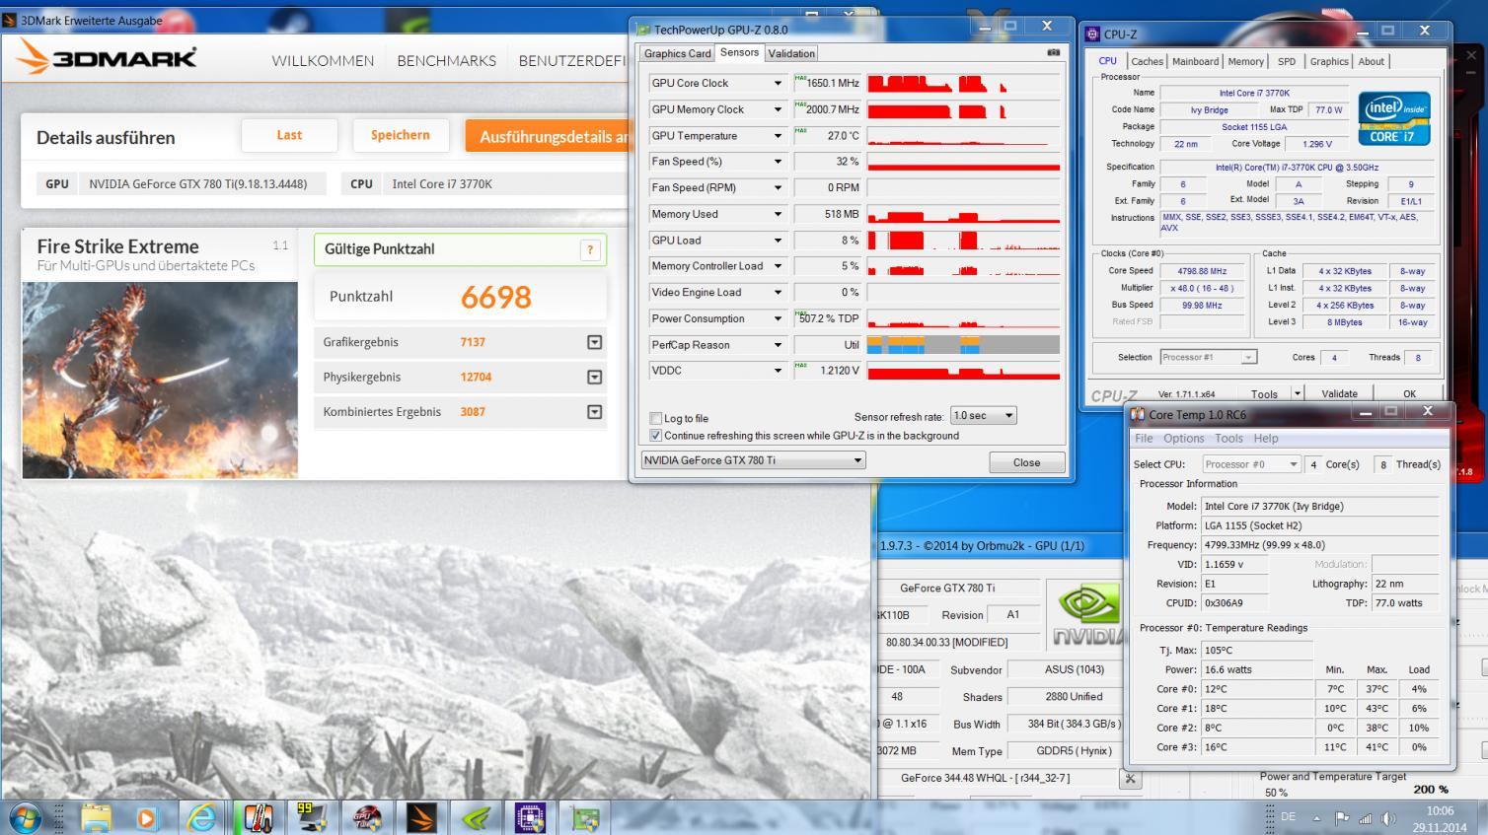The height and width of the screenshot is (835, 1488).
Task: Open Core Temp Options menu
Action: [x=1183, y=439]
